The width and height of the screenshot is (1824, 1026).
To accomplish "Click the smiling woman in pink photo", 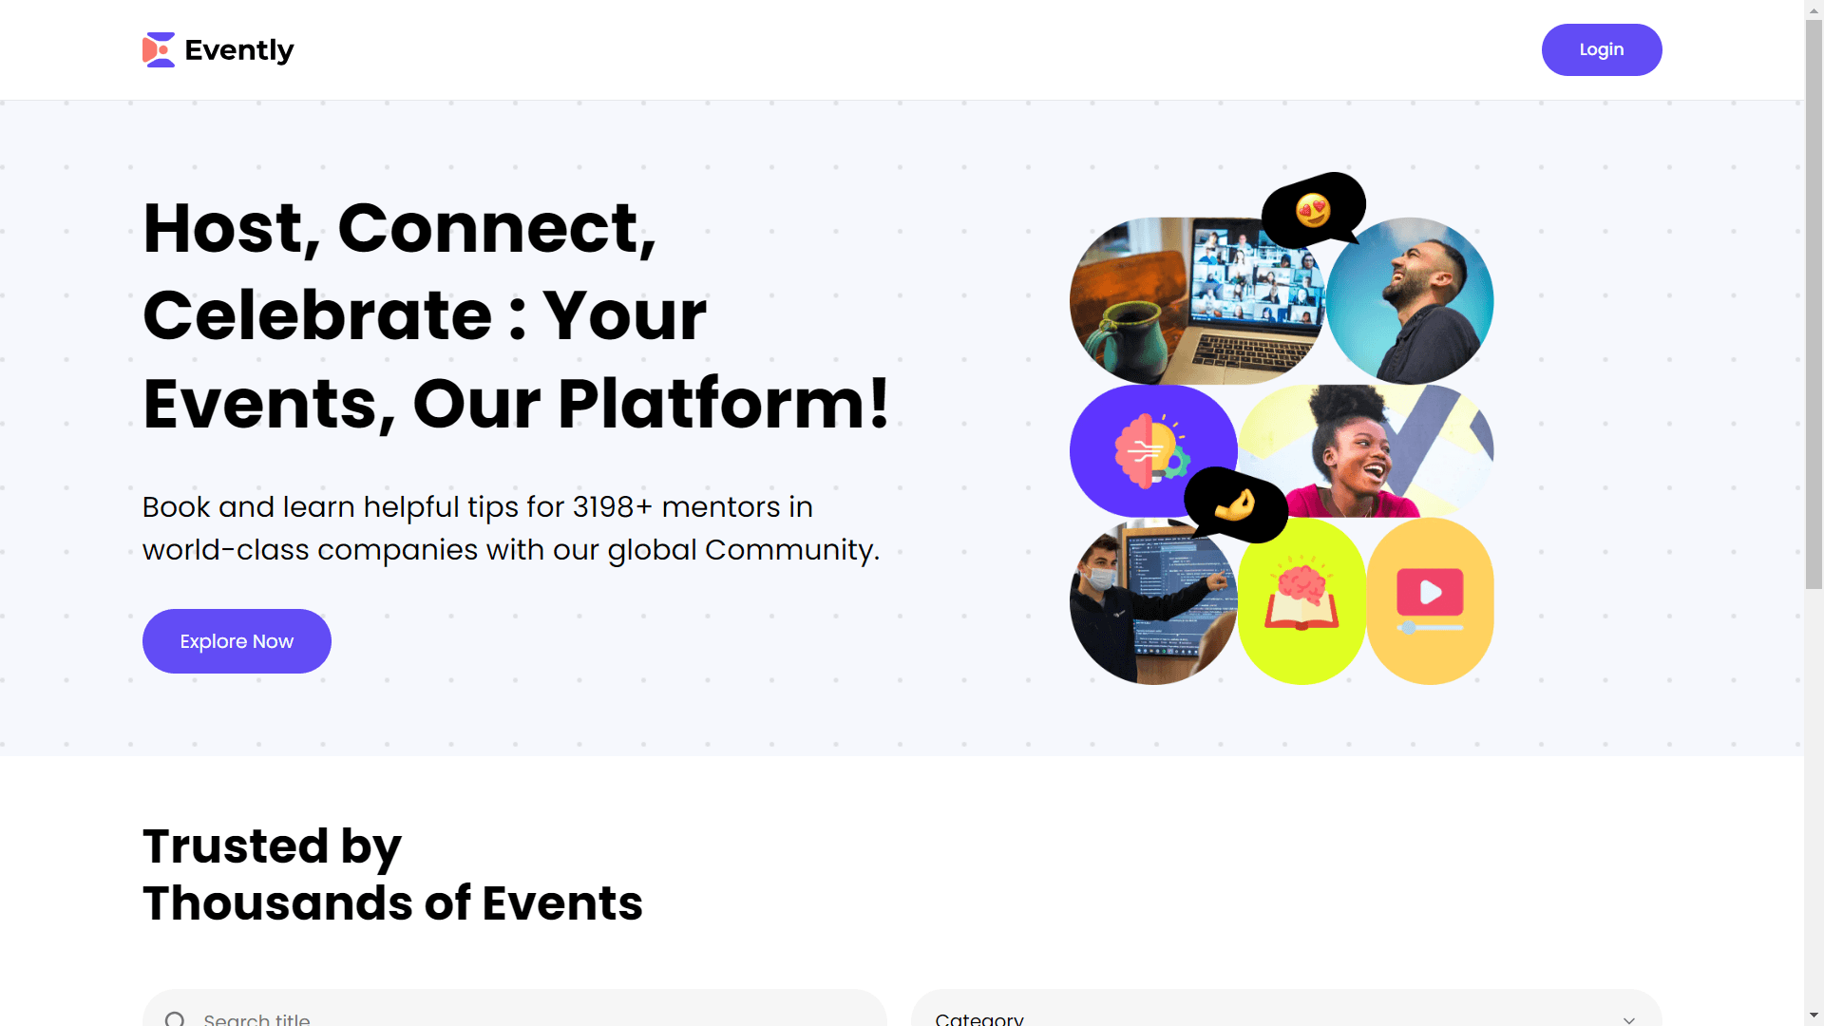I will (x=1366, y=451).
